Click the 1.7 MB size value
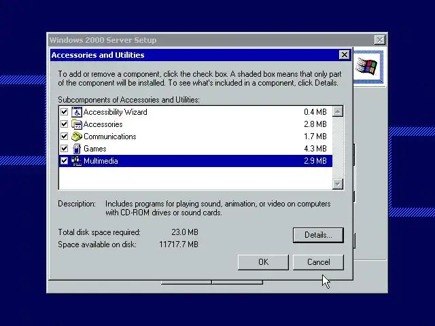The image size is (435, 326). [x=315, y=137]
